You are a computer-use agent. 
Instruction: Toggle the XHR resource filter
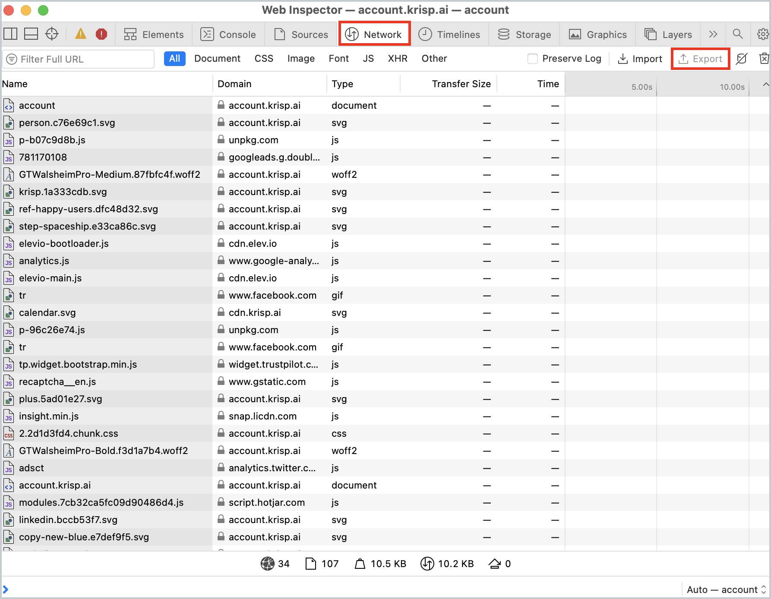point(397,59)
